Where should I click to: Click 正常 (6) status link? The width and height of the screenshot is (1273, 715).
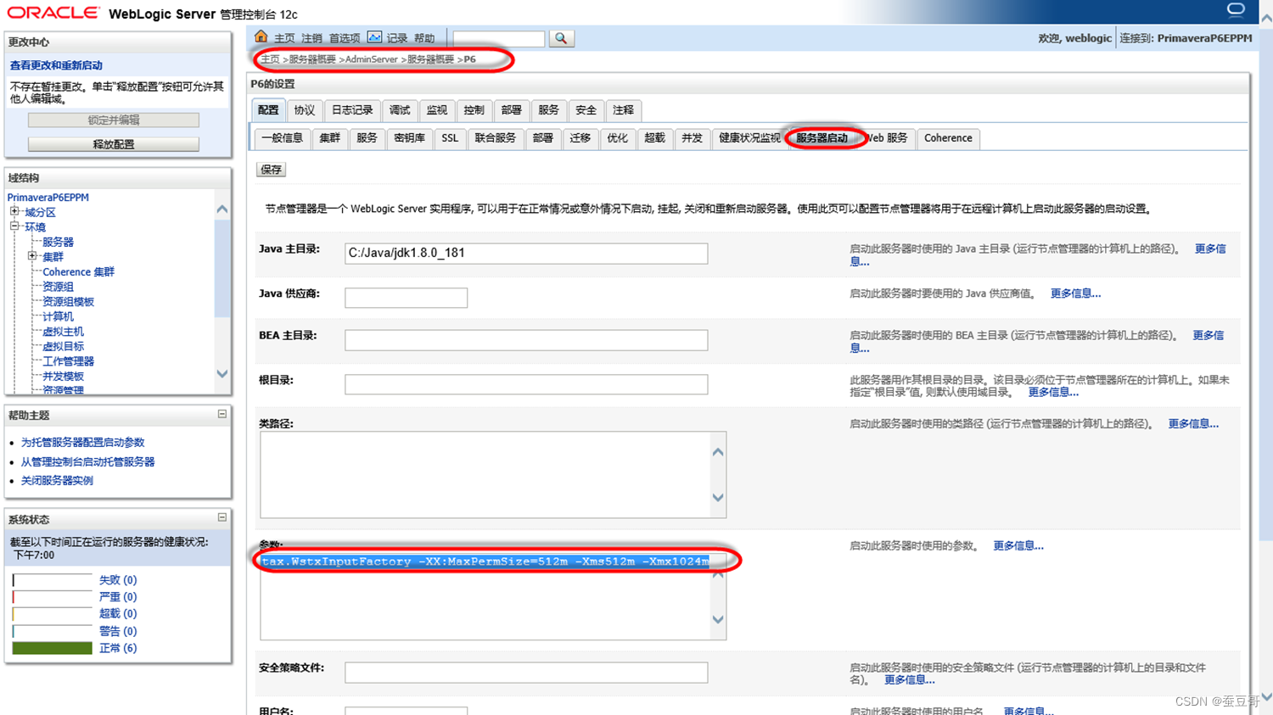tap(118, 648)
